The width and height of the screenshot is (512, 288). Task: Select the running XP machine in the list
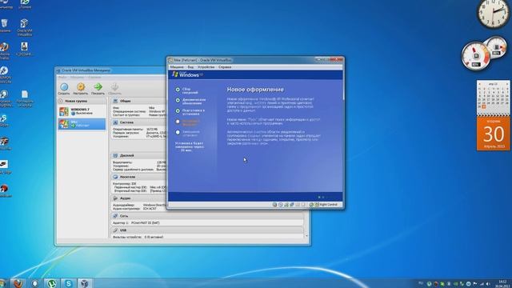pyautogui.click(x=82, y=124)
